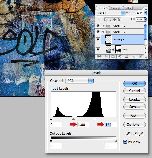Click the Opacity 100% field
Screen dimensions: 152x158
(x=140, y=13)
